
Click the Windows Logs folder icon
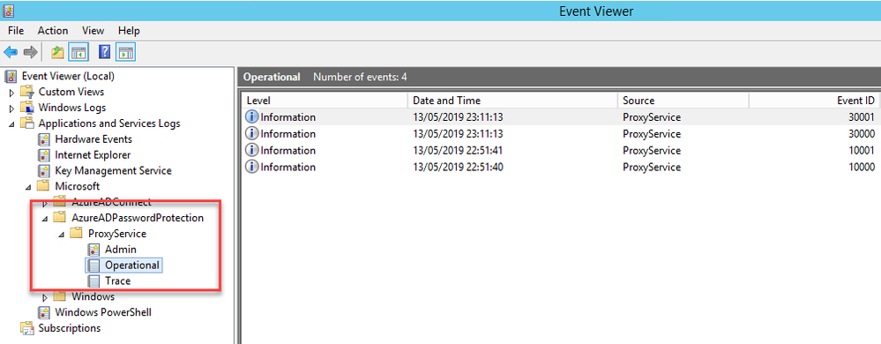[x=27, y=108]
